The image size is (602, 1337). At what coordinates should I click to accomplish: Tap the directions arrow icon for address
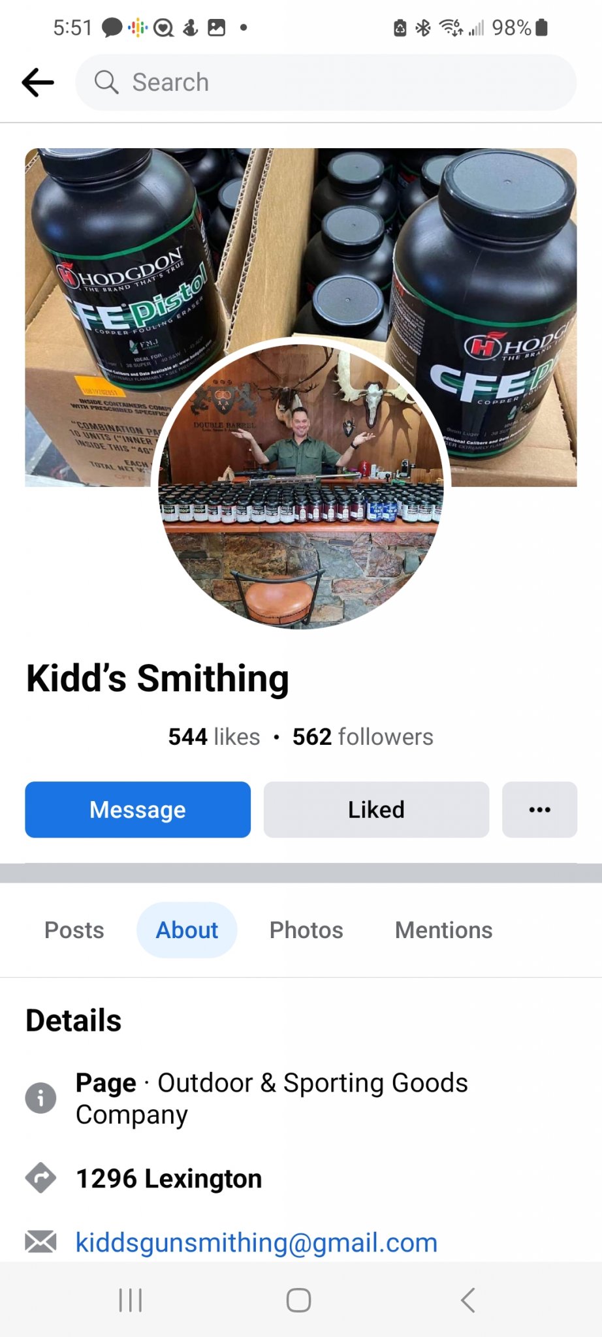(40, 1178)
